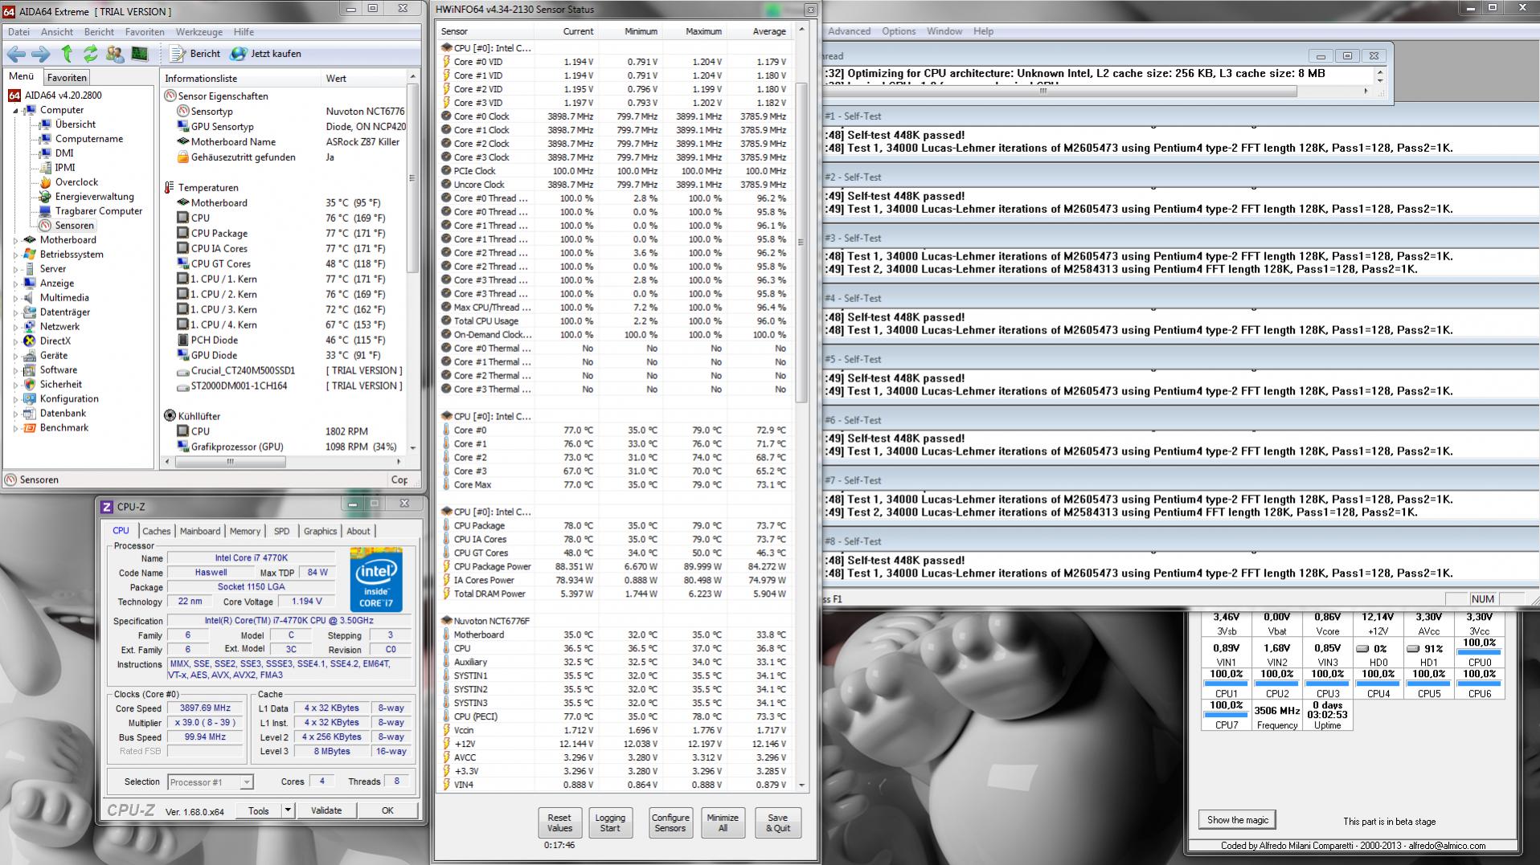Click the HWiNFO Core #0 VID lightning icon
The image size is (1540, 865).
447,62
